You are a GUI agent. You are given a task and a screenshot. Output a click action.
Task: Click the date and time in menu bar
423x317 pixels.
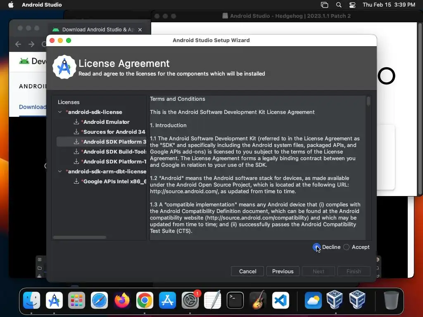coord(389,5)
